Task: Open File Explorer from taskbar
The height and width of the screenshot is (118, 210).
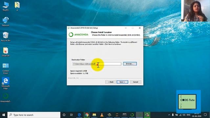Action: (94, 115)
